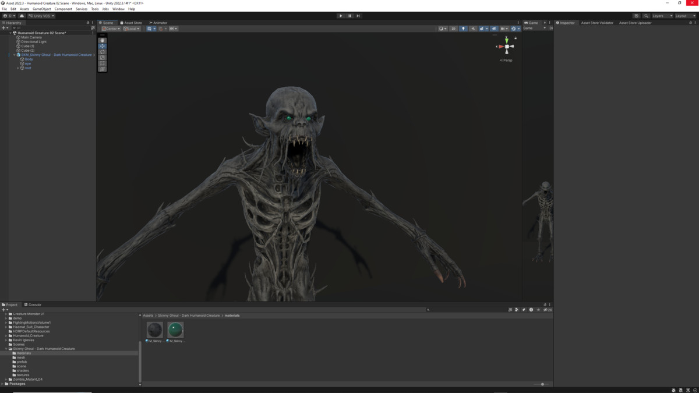Switch to the Animator tab
The width and height of the screenshot is (699, 393).
point(158,23)
